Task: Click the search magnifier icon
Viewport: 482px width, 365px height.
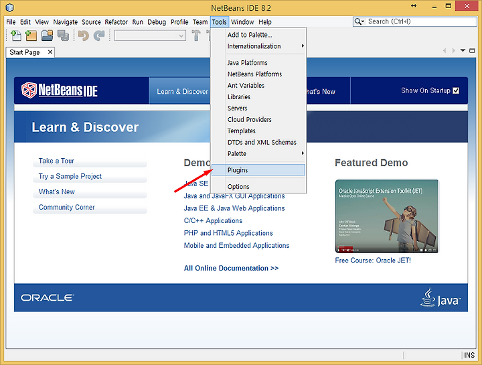Action: 358,21
